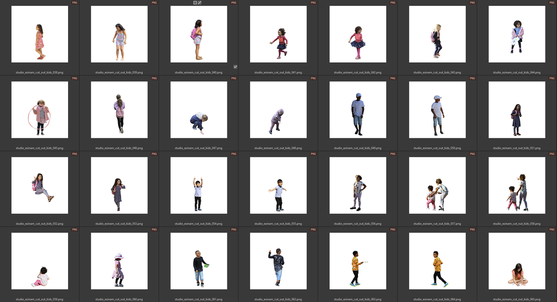
Task: Click PNG badge on kids_040 tile
Action: (x=234, y=3)
